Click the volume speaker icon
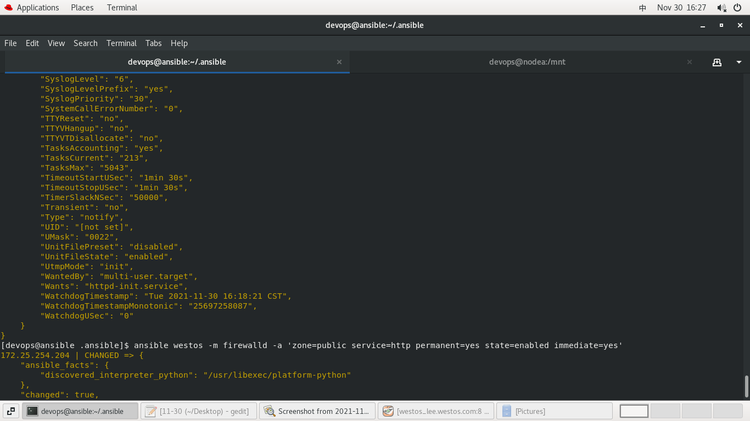 coord(721,8)
